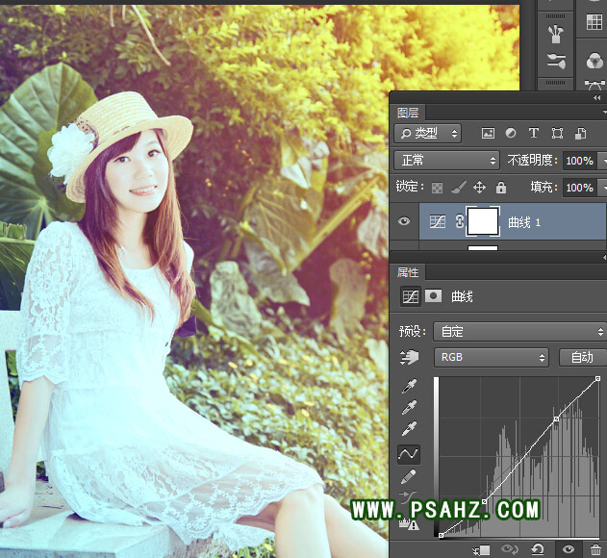Open the Channels panel icon
The image size is (607, 558).
tap(594, 62)
